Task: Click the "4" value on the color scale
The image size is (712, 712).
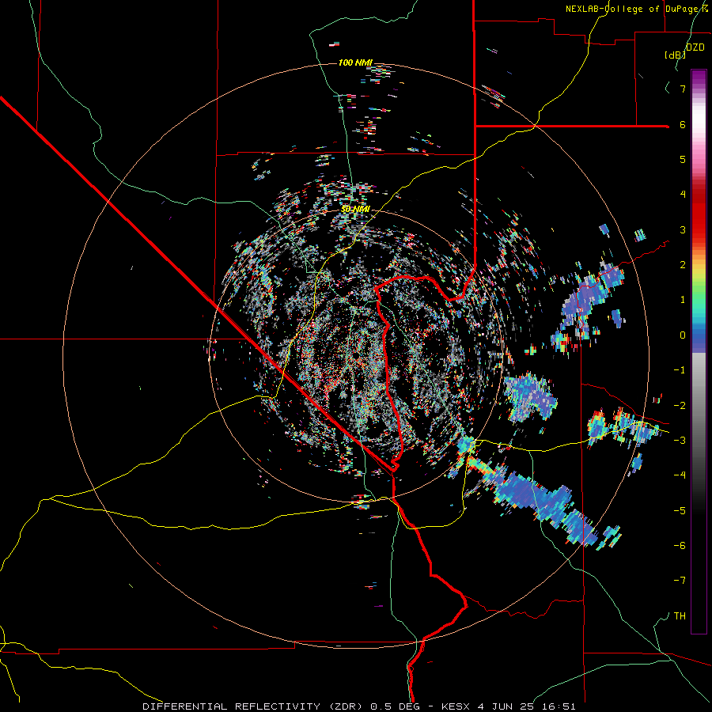Action: (x=683, y=195)
